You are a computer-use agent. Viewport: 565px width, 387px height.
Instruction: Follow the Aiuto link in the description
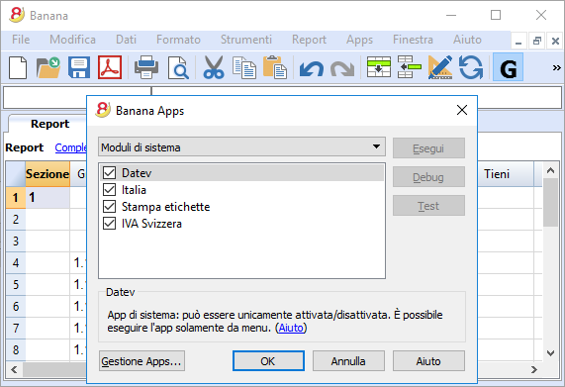[x=291, y=328]
